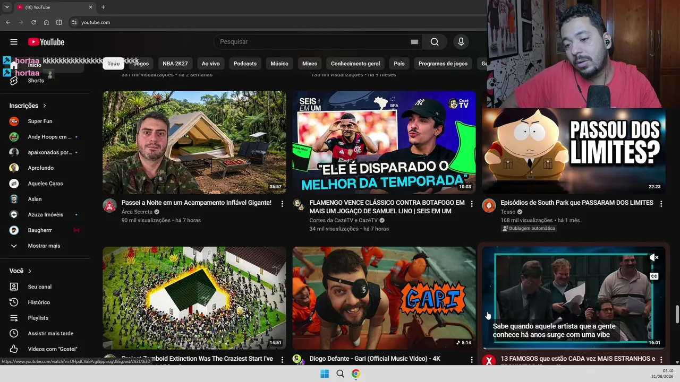
Task: Go to Área Secreta channel name link
Action: 137,212
